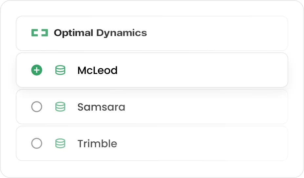Click the Trimble label text
The width and height of the screenshot is (304, 178).
[97, 144]
